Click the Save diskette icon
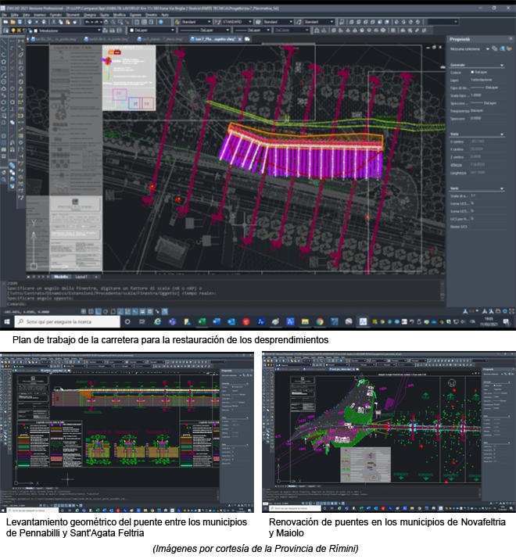Image resolution: width=516 pixels, height=559 pixels. (20, 22)
